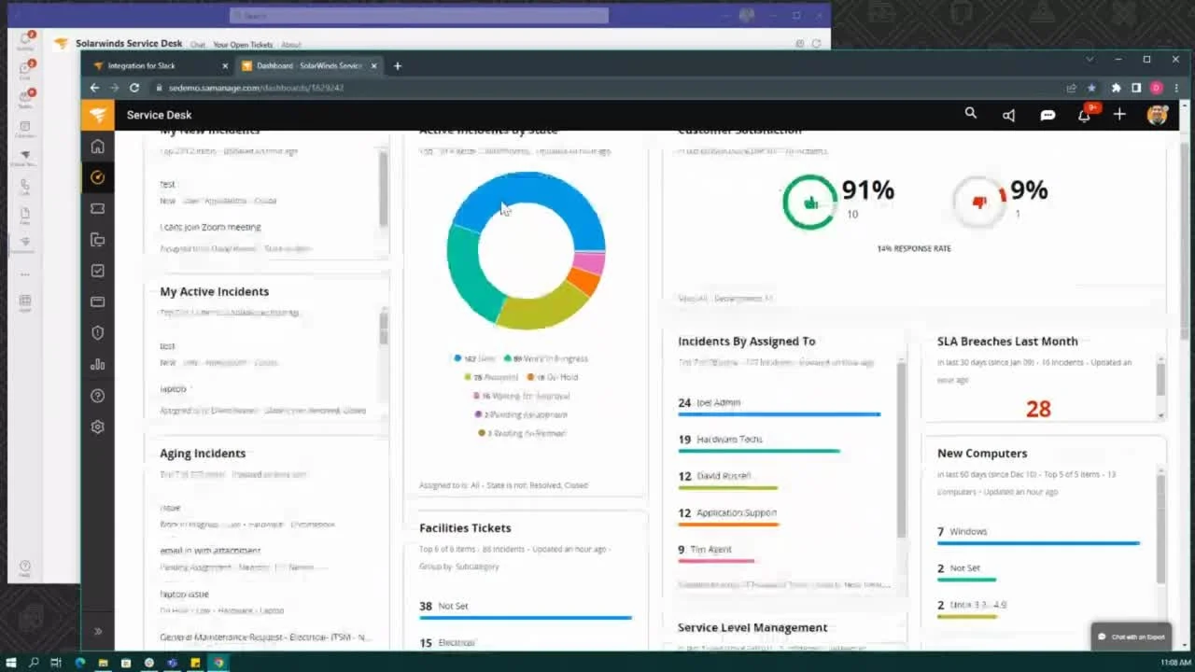Screen dimensions: 1195x672
Task: Click the Chat with an Expert button
Action: click(1132, 637)
